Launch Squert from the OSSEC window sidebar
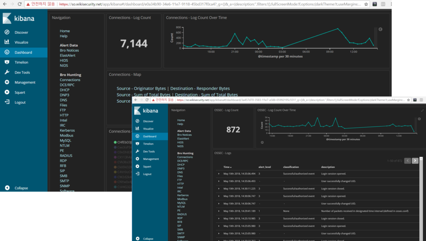Image resolution: width=426 pixels, height=241 pixels. coord(147,166)
